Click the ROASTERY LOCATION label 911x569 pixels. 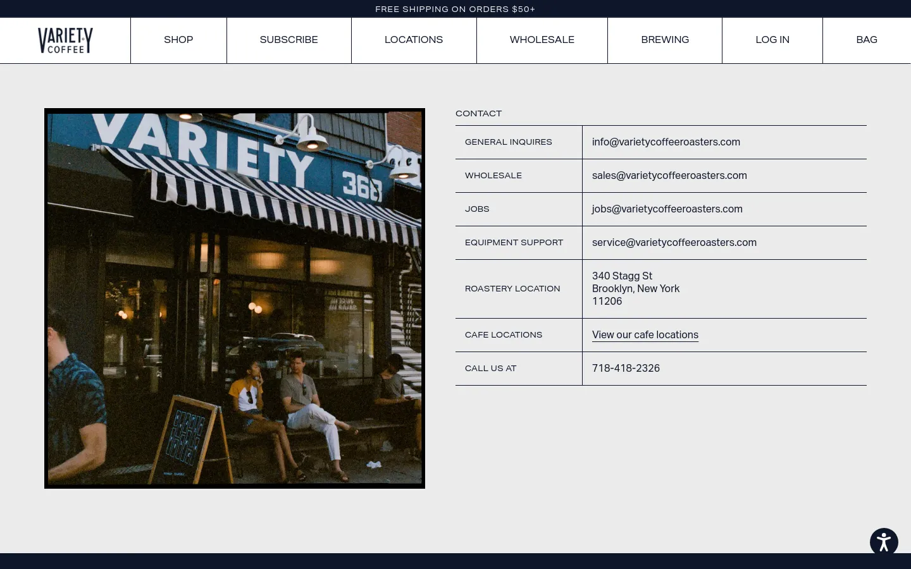[x=512, y=289]
